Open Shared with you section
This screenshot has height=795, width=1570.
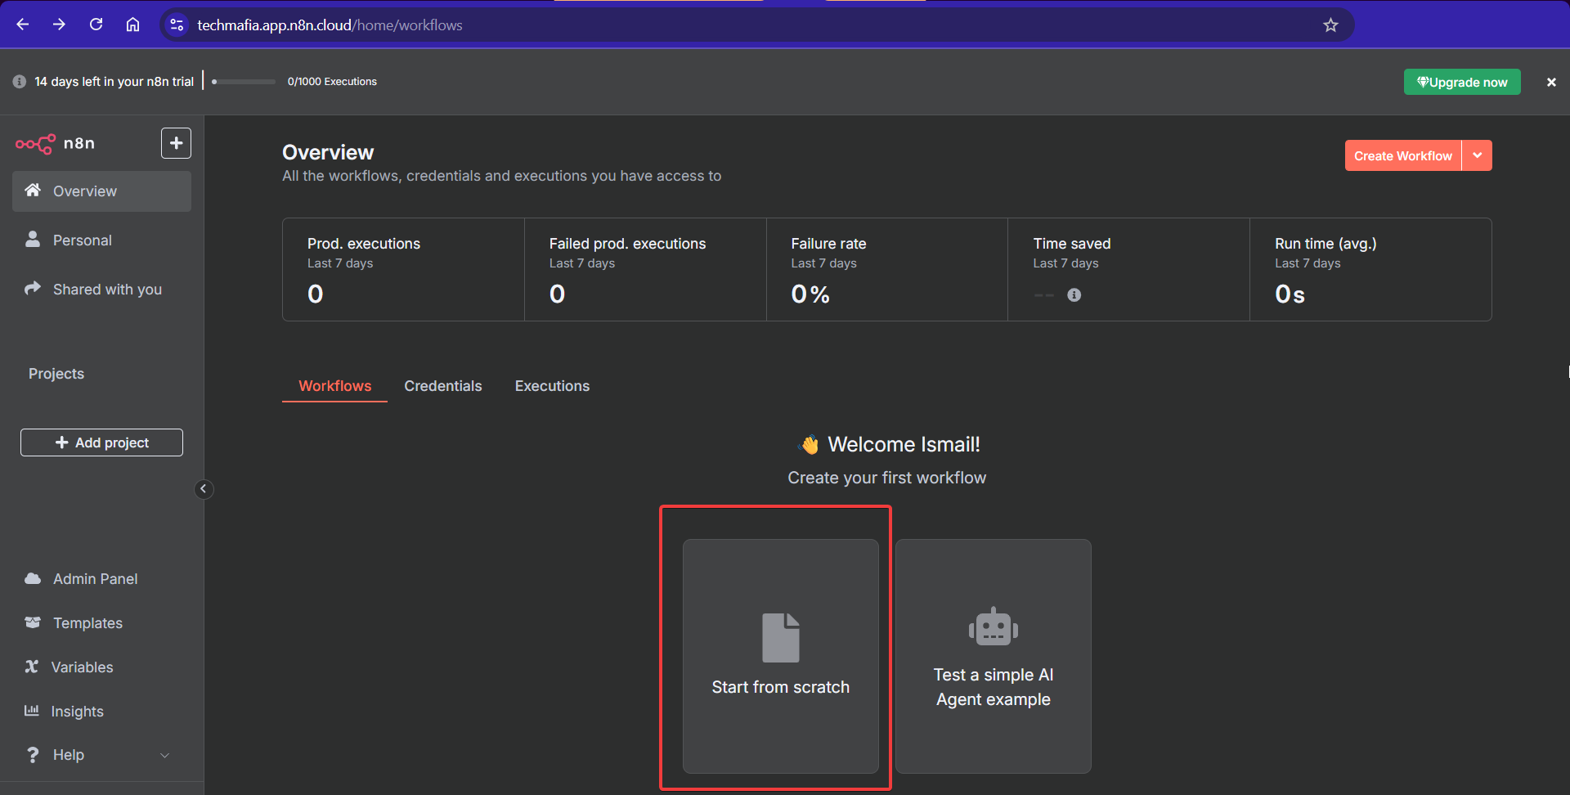(x=33, y=289)
